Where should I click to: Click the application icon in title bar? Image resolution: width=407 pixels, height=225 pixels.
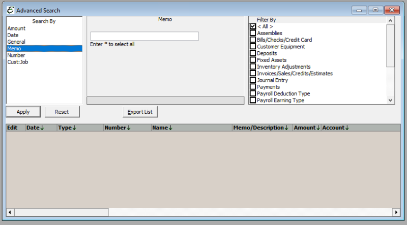[10, 10]
